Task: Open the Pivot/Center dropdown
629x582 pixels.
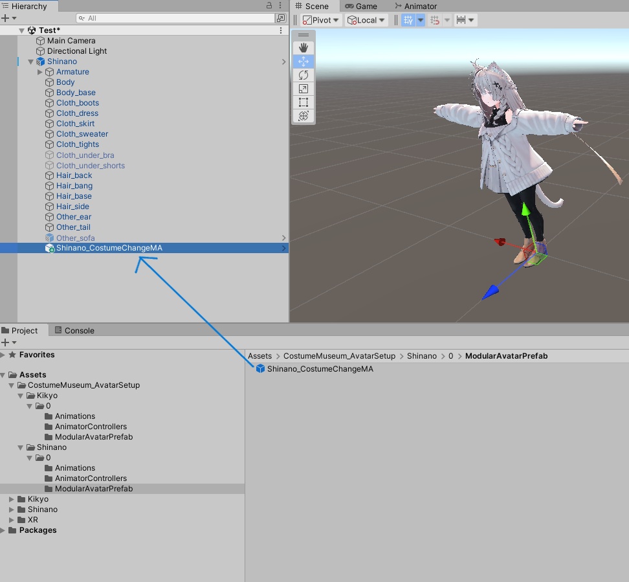Action: (321, 20)
